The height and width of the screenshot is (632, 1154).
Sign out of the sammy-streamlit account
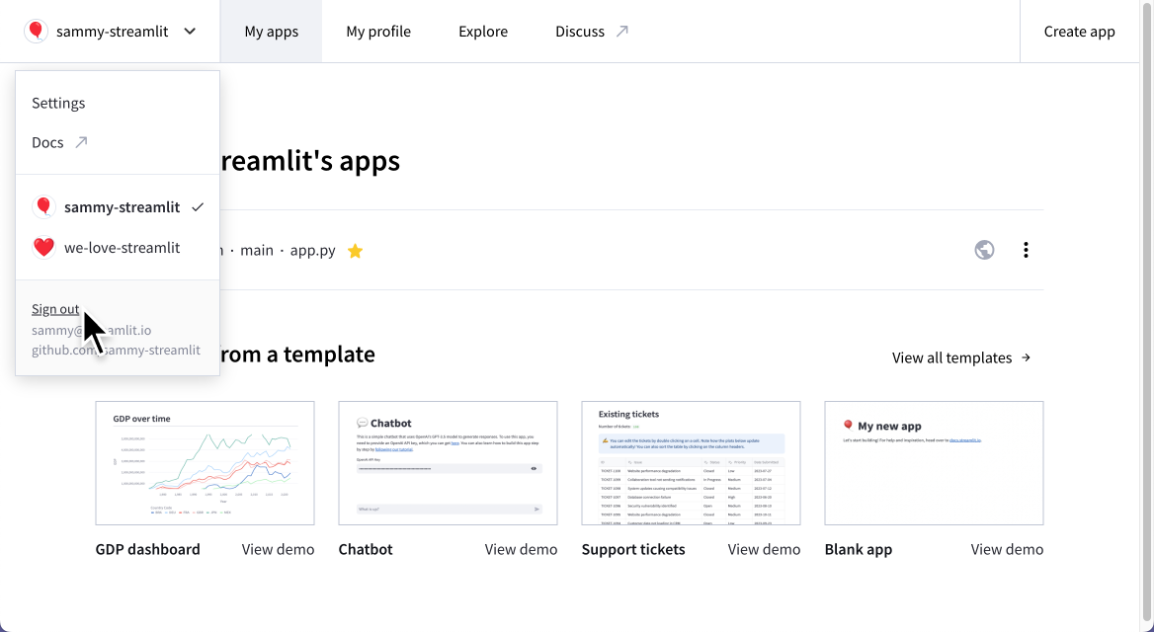click(55, 309)
